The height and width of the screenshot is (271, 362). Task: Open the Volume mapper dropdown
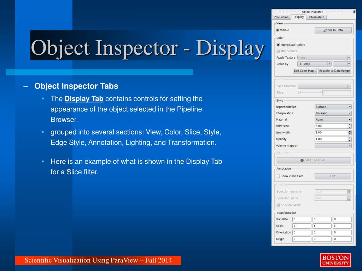coord(333,146)
